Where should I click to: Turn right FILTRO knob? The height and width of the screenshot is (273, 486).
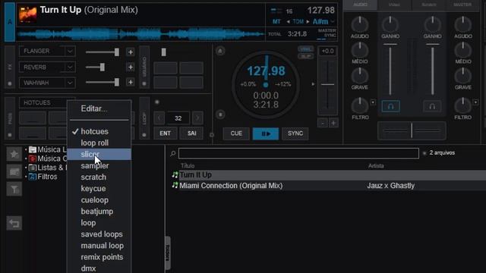[463, 105]
